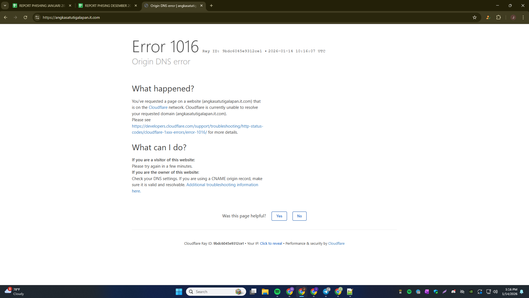Go back to the previous page

pos(6,17)
